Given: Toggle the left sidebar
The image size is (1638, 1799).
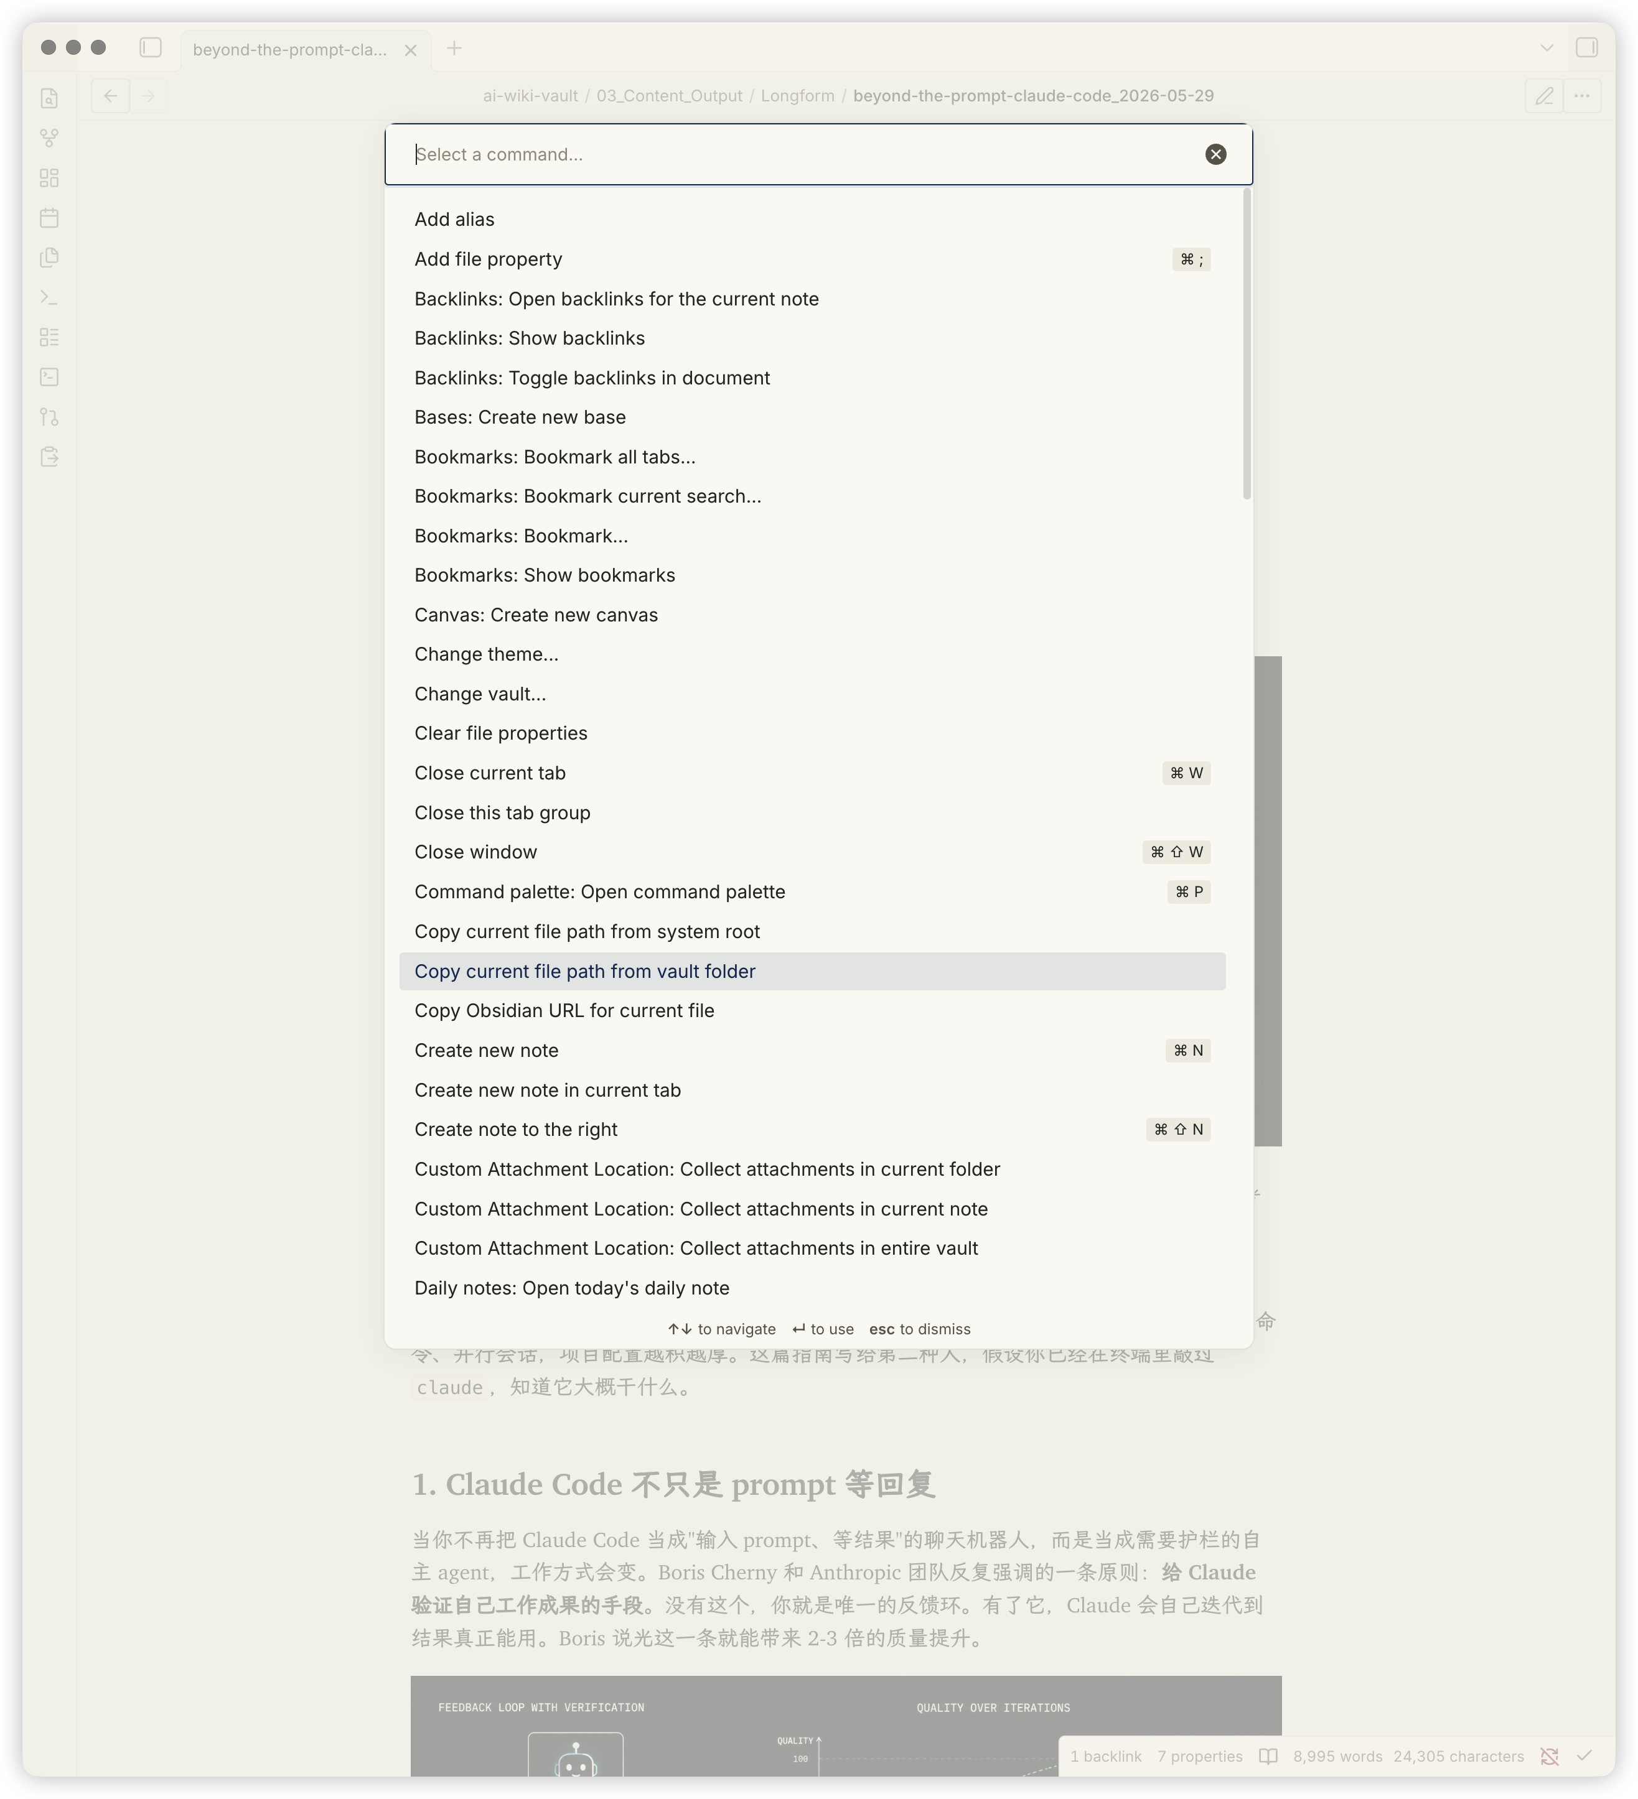Looking at the screenshot, I should click(x=151, y=47).
